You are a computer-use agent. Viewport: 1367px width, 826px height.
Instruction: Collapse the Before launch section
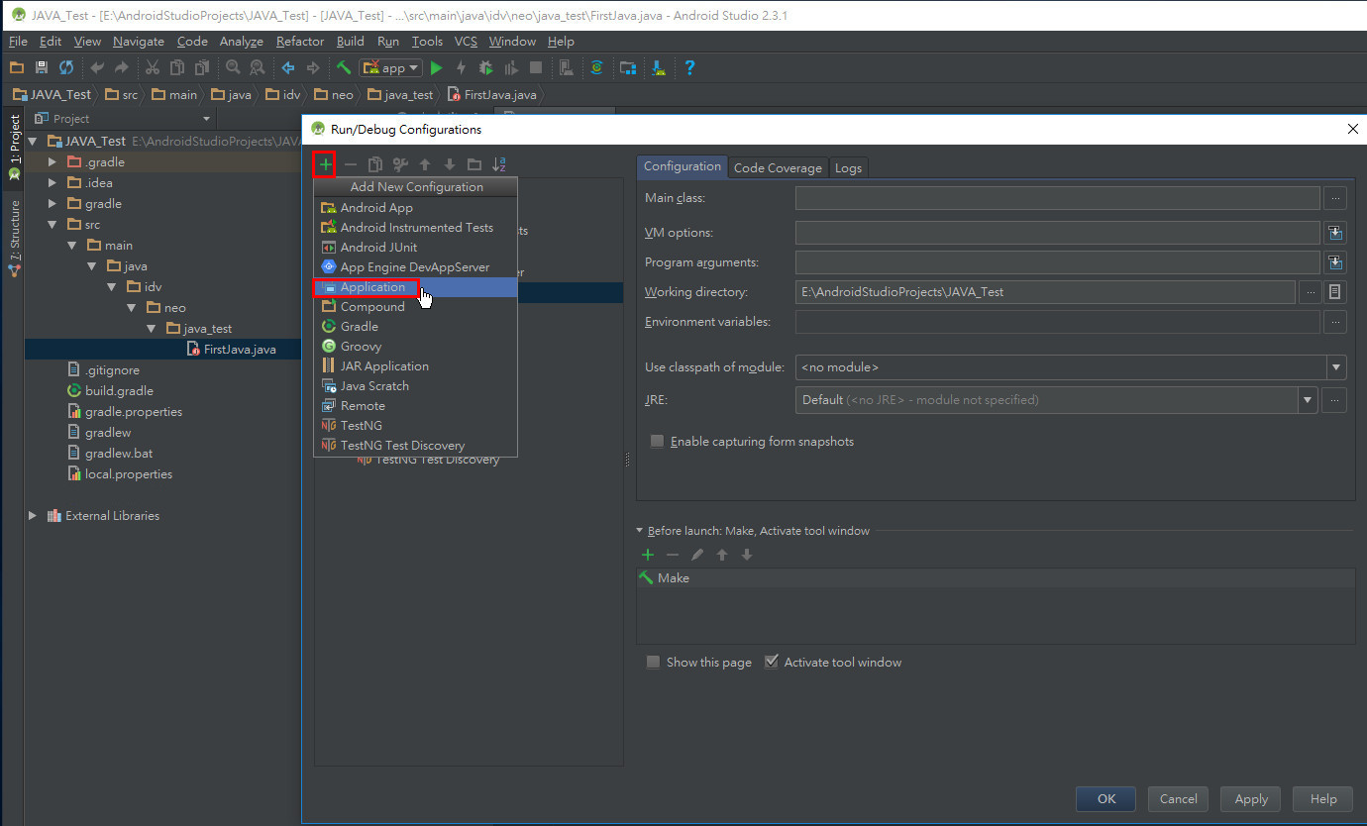[x=640, y=531]
